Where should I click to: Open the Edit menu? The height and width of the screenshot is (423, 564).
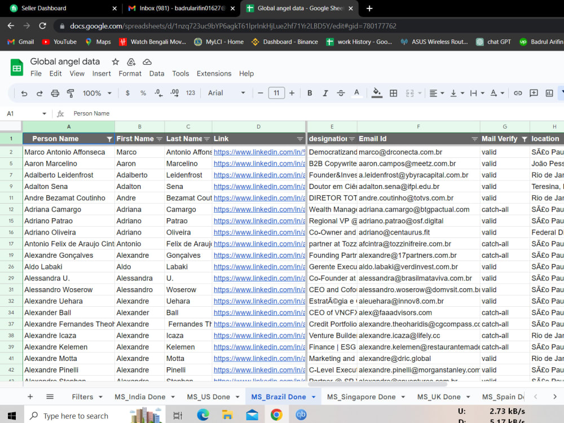coord(55,74)
